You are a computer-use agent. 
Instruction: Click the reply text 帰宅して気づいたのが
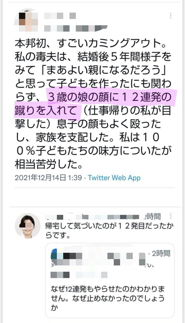click(x=86, y=227)
